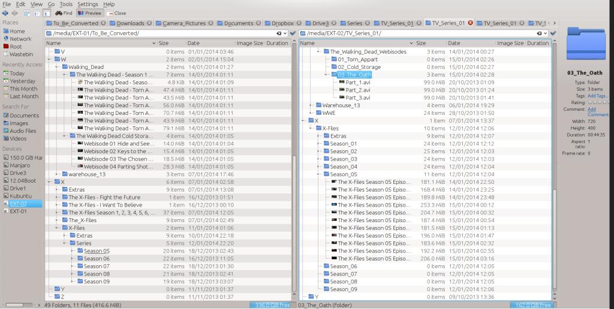This screenshot has height=309, width=614.
Task: Switch to Details view mode
Action: click(x=46, y=13)
